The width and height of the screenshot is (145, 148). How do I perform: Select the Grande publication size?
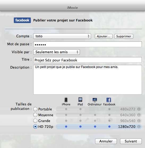[x=35, y=121]
